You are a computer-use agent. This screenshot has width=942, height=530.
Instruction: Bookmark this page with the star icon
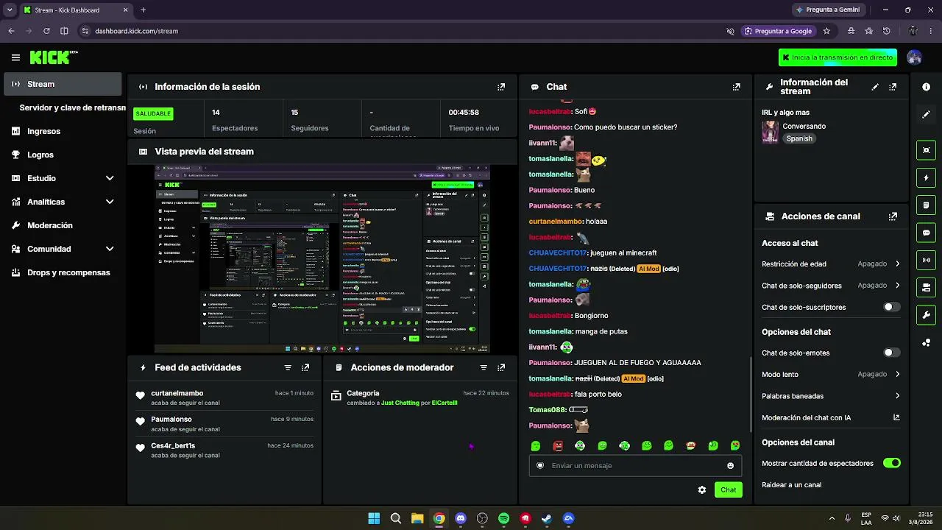point(826,31)
